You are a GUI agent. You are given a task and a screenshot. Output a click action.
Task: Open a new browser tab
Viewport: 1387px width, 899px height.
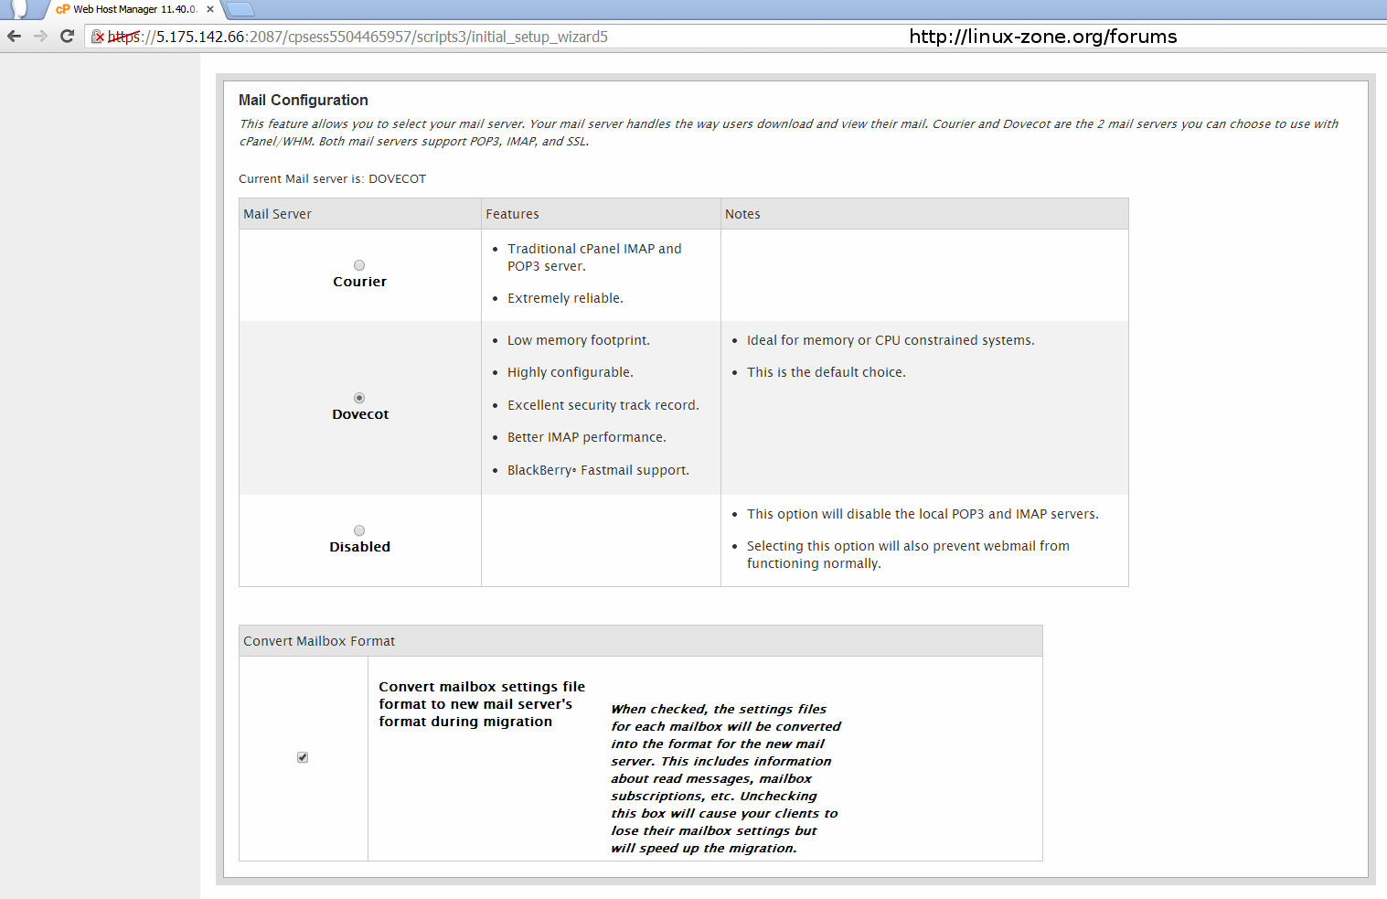click(x=240, y=9)
